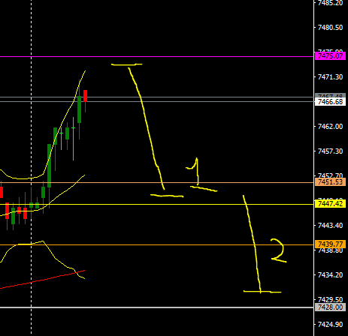This screenshot has height=336, width=348.
Task: Click the 7429.50 axis value
Action: pyautogui.click(x=330, y=299)
